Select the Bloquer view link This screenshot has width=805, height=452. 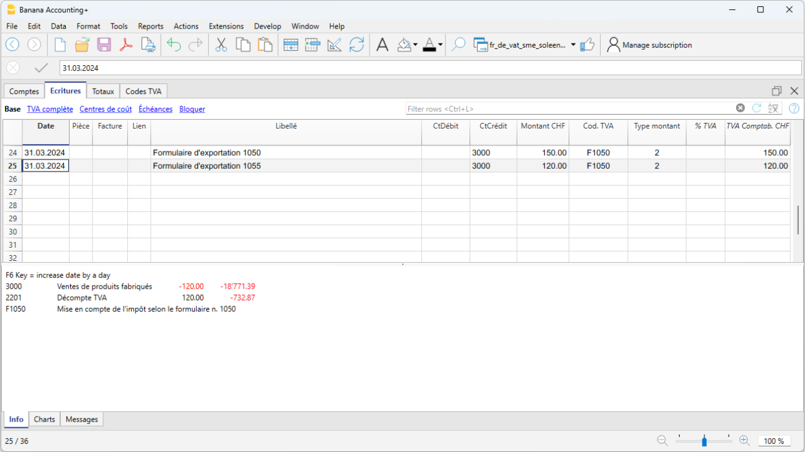(192, 109)
